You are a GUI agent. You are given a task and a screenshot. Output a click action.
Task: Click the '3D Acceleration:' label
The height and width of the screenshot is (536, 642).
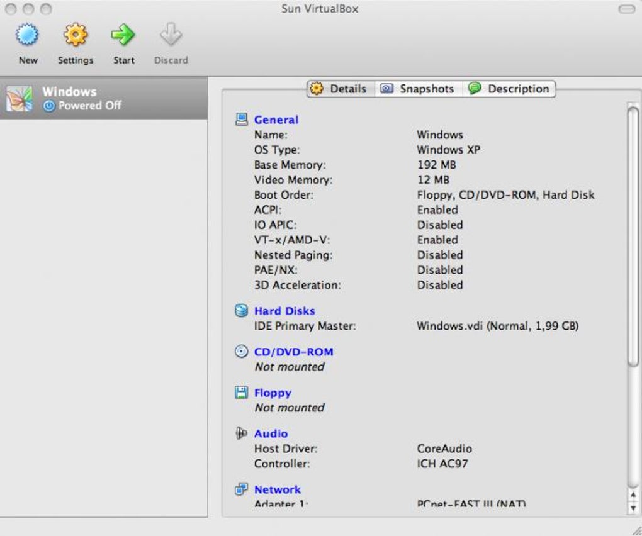(x=297, y=285)
